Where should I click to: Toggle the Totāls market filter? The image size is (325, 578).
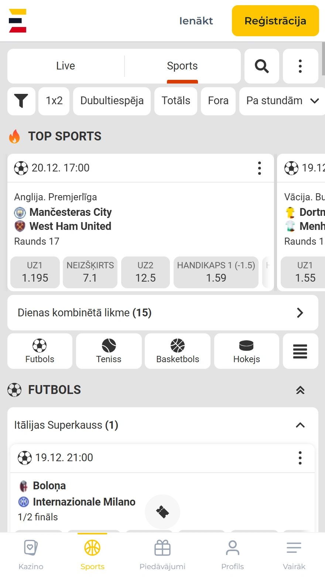pyautogui.click(x=176, y=101)
